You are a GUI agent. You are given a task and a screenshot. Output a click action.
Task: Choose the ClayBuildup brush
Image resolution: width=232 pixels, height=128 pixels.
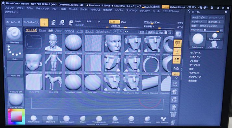click(x=34, y=119)
